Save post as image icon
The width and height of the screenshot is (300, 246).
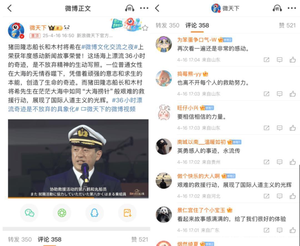(127, 213)
